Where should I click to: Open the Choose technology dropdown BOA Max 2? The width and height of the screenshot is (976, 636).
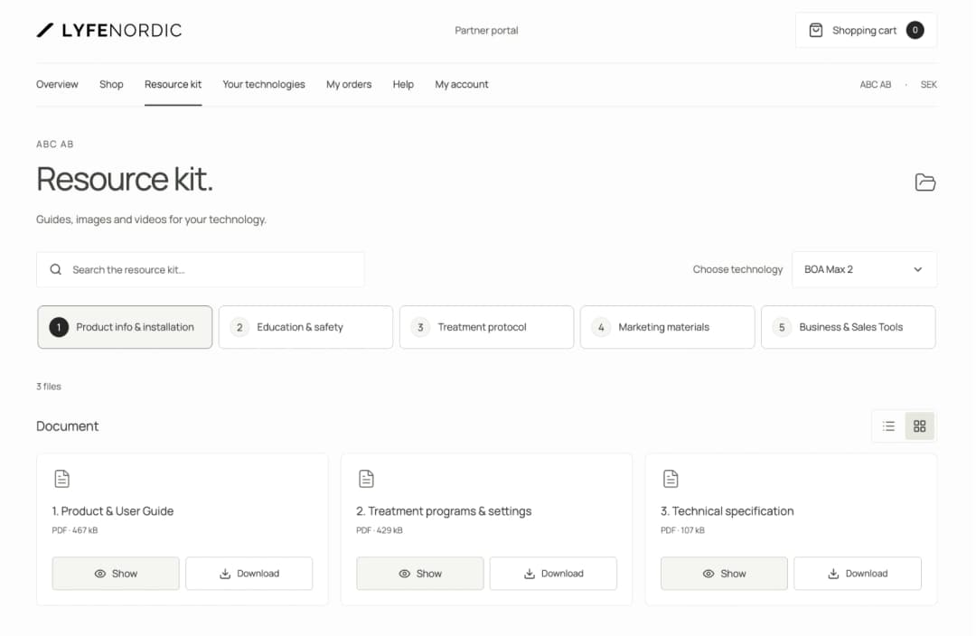[x=864, y=269]
